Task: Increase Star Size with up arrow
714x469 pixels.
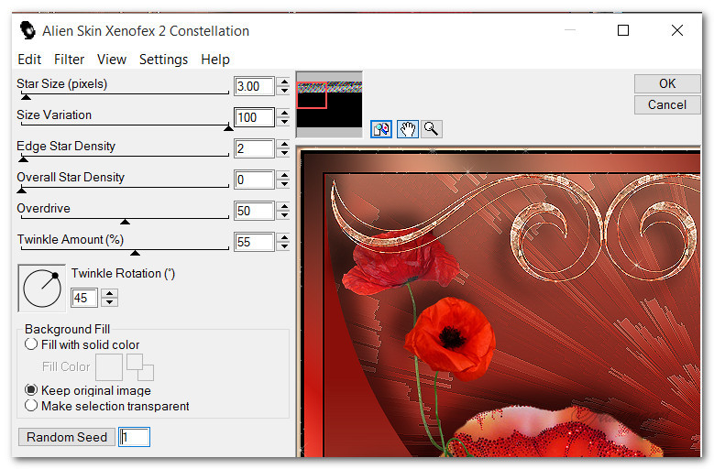Action: (x=283, y=82)
